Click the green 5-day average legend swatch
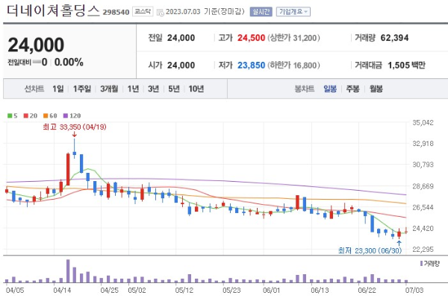 [x=10, y=115]
